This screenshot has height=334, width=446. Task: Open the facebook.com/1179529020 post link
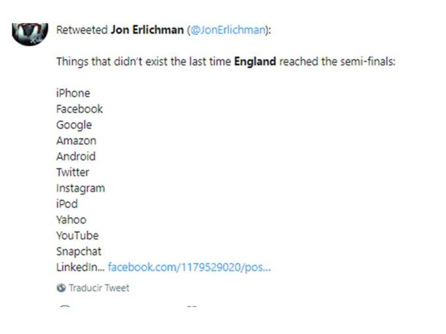click(x=189, y=267)
